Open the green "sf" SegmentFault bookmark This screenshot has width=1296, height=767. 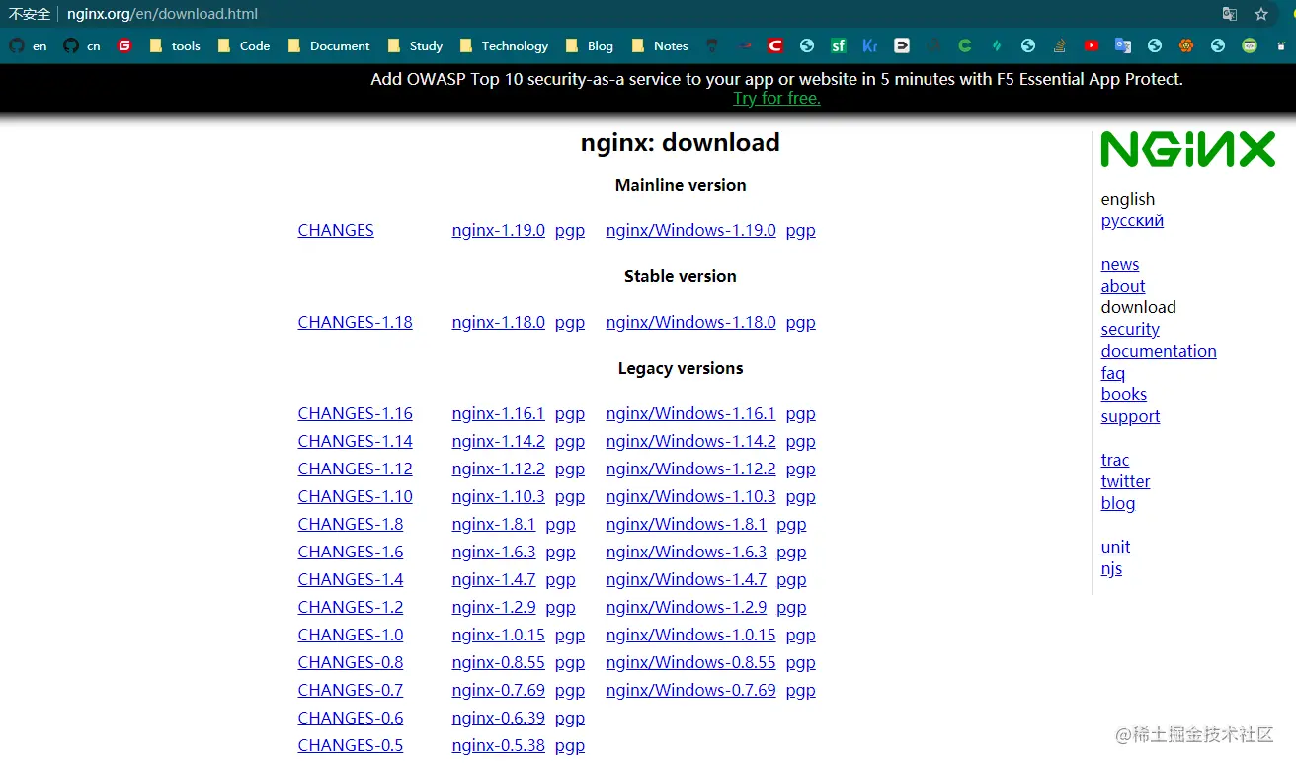[x=839, y=45]
